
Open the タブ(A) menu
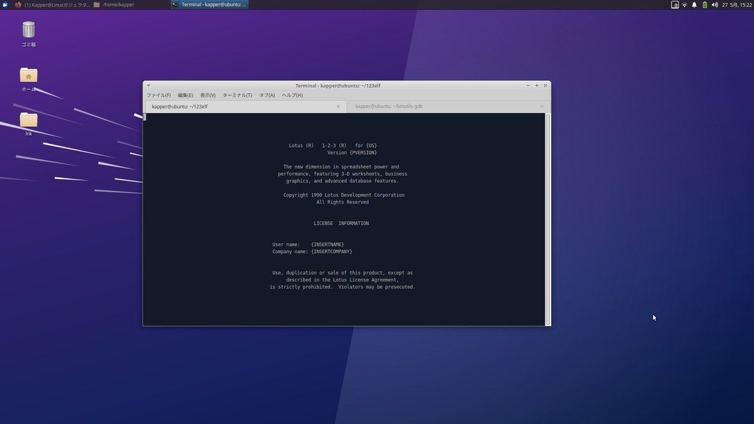coord(266,95)
